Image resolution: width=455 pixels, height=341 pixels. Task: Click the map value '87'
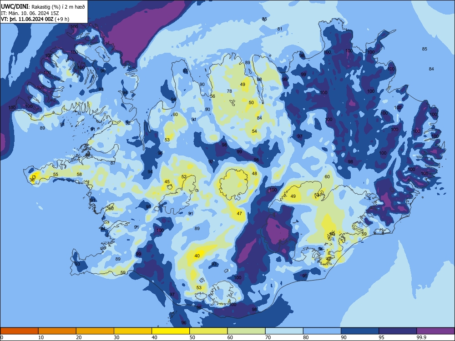(x=113, y=163)
